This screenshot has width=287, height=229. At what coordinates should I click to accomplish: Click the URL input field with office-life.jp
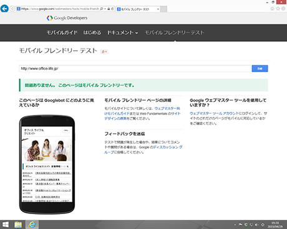click(135, 68)
